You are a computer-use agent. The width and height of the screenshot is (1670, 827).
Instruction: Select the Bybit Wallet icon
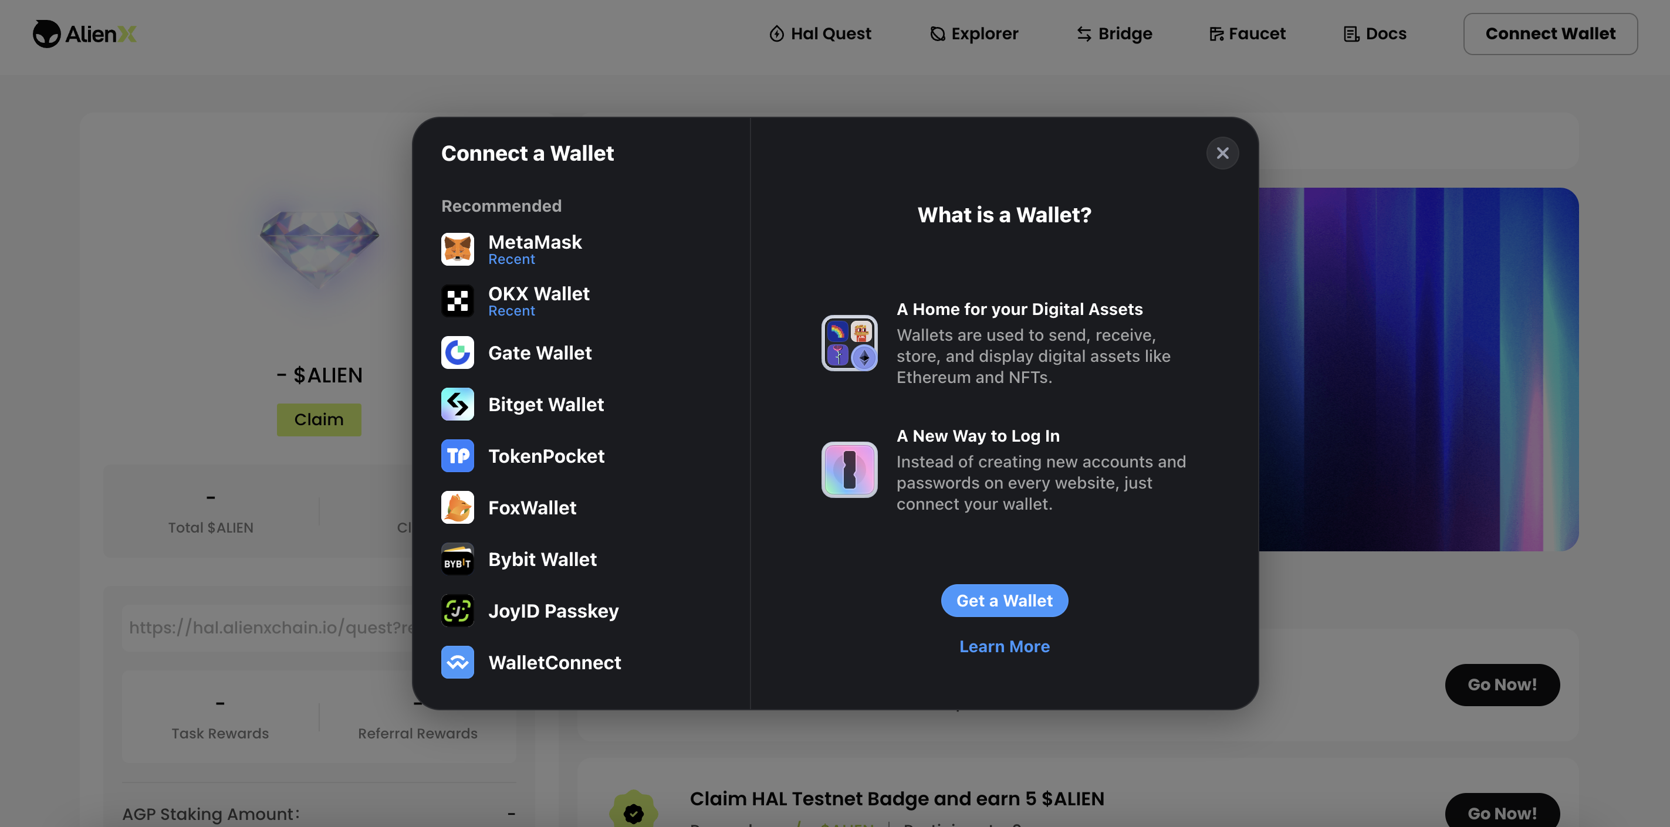pyautogui.click(x=457, y=560)
